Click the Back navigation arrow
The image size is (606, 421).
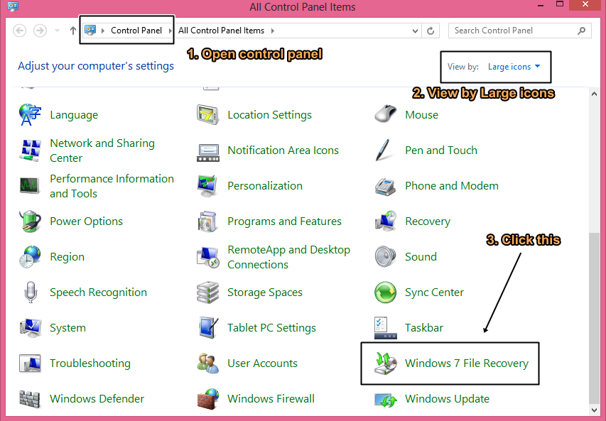click(x=20, y=31)
